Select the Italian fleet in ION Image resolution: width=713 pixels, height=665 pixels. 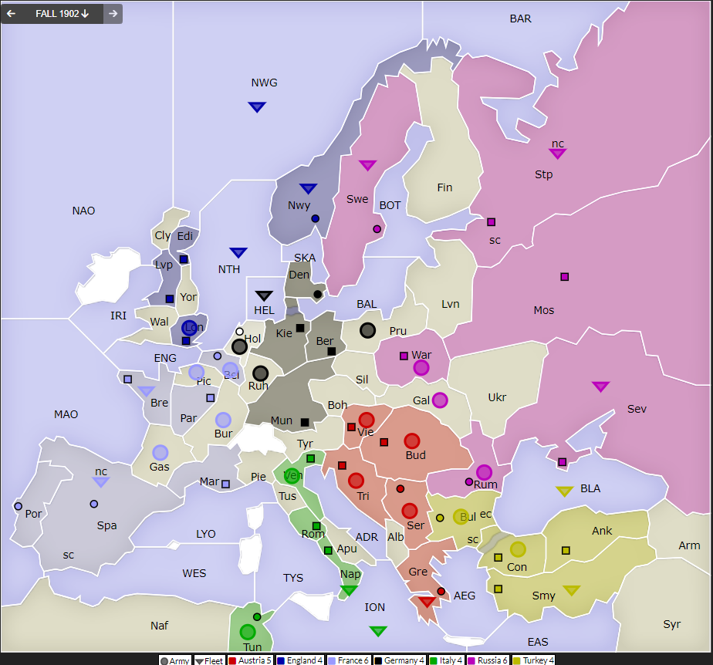pos(378,631)
